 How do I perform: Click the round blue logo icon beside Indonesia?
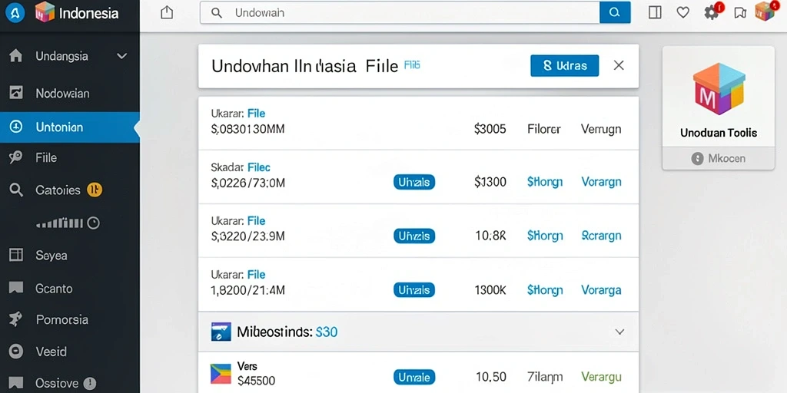coord(15,14)
